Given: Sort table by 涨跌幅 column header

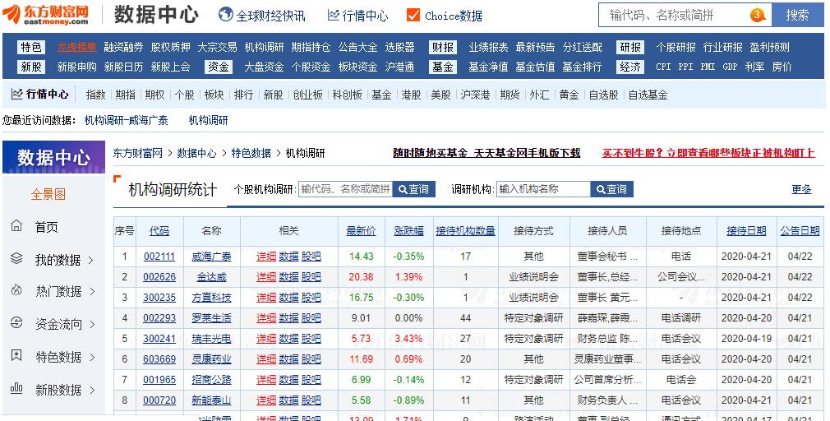Looking at the screenshot, I should (408, 231).
